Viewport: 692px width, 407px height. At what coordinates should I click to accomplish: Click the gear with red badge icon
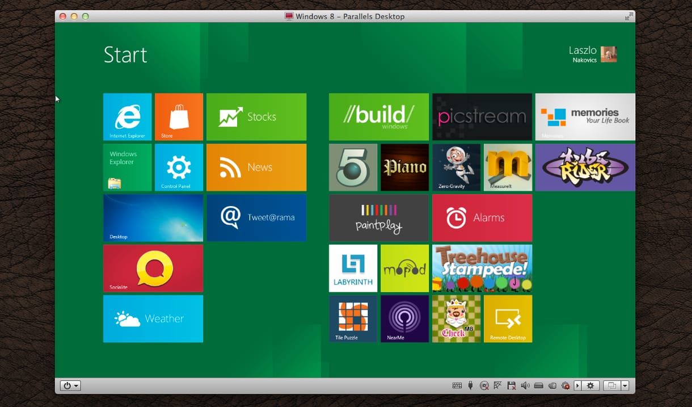566,386
